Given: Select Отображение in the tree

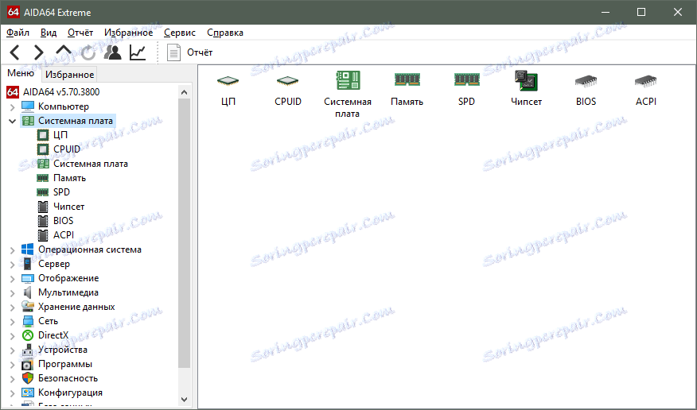Looking at the screenshot, I should [68, 278].
